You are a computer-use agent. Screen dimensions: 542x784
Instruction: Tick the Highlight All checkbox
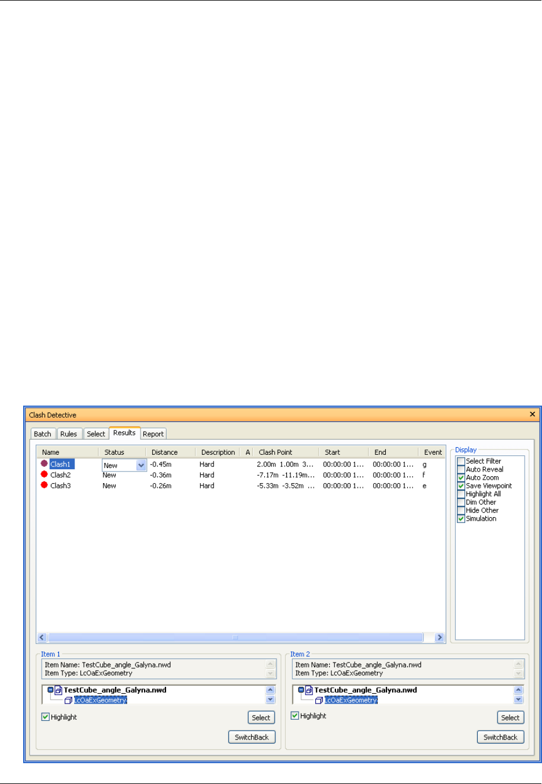tap(461, 494)
